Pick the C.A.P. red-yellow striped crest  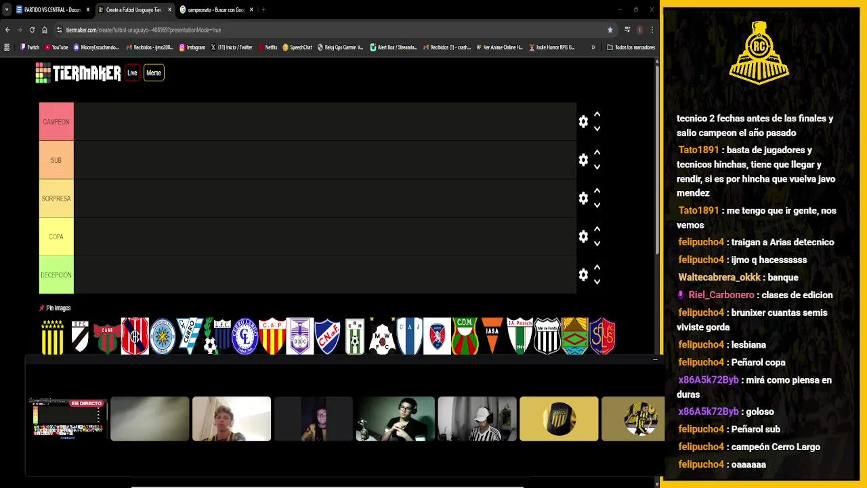(x=272, y=336)
